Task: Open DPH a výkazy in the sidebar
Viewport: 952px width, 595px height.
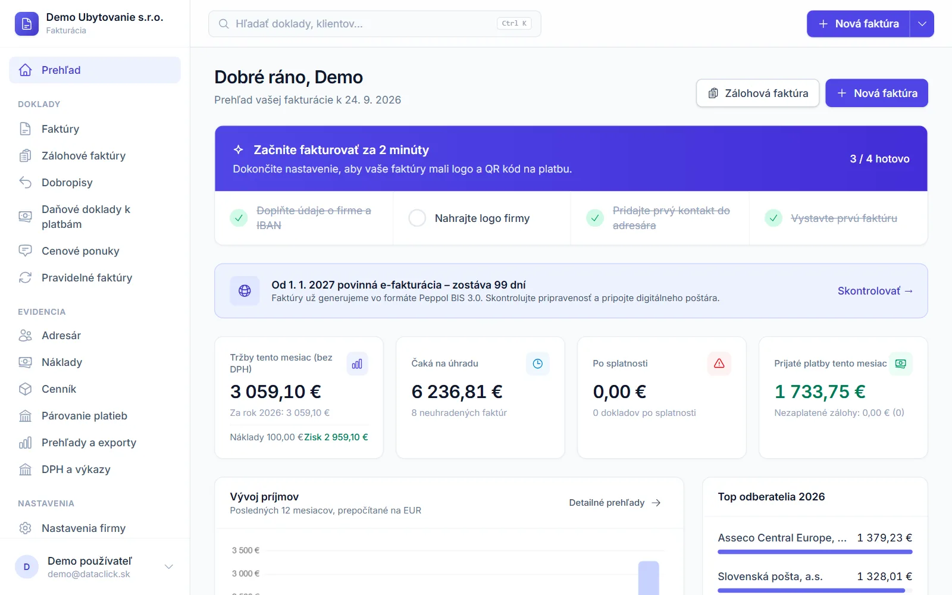Action: click(x=95, y=469)
